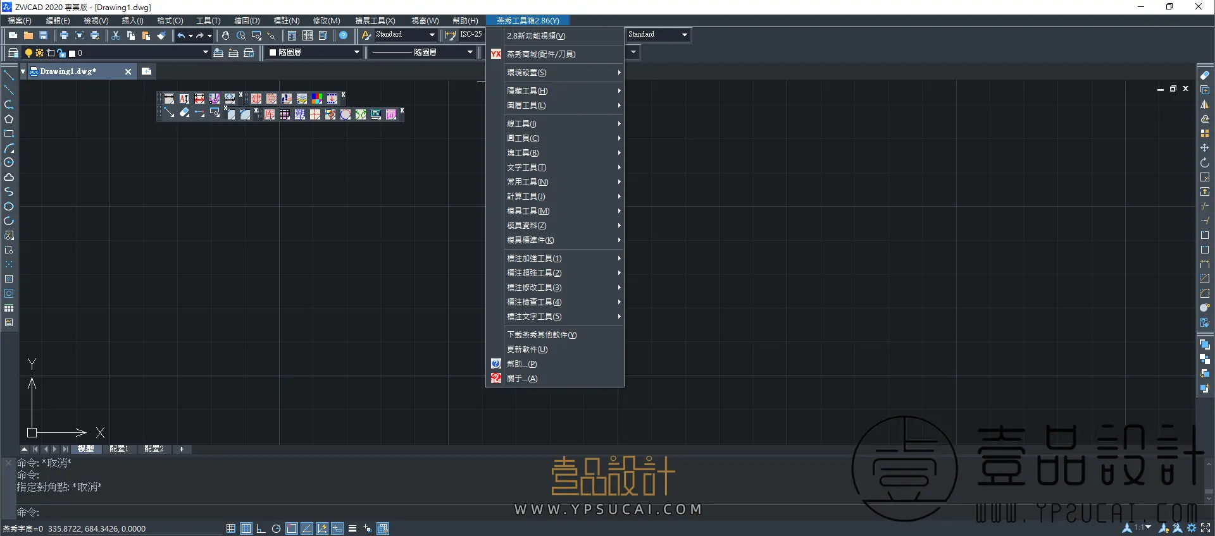The width and height of the screenshot is (1215, 536).
Task: Select the Rectangle tool in left toolbar
Action: pos(9,133)
